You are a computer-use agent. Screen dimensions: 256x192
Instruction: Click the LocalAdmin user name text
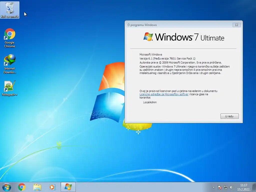click(x=150, y=102)
